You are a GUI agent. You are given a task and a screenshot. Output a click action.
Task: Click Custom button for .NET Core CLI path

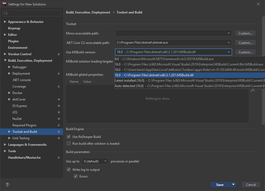pos(245,43)
